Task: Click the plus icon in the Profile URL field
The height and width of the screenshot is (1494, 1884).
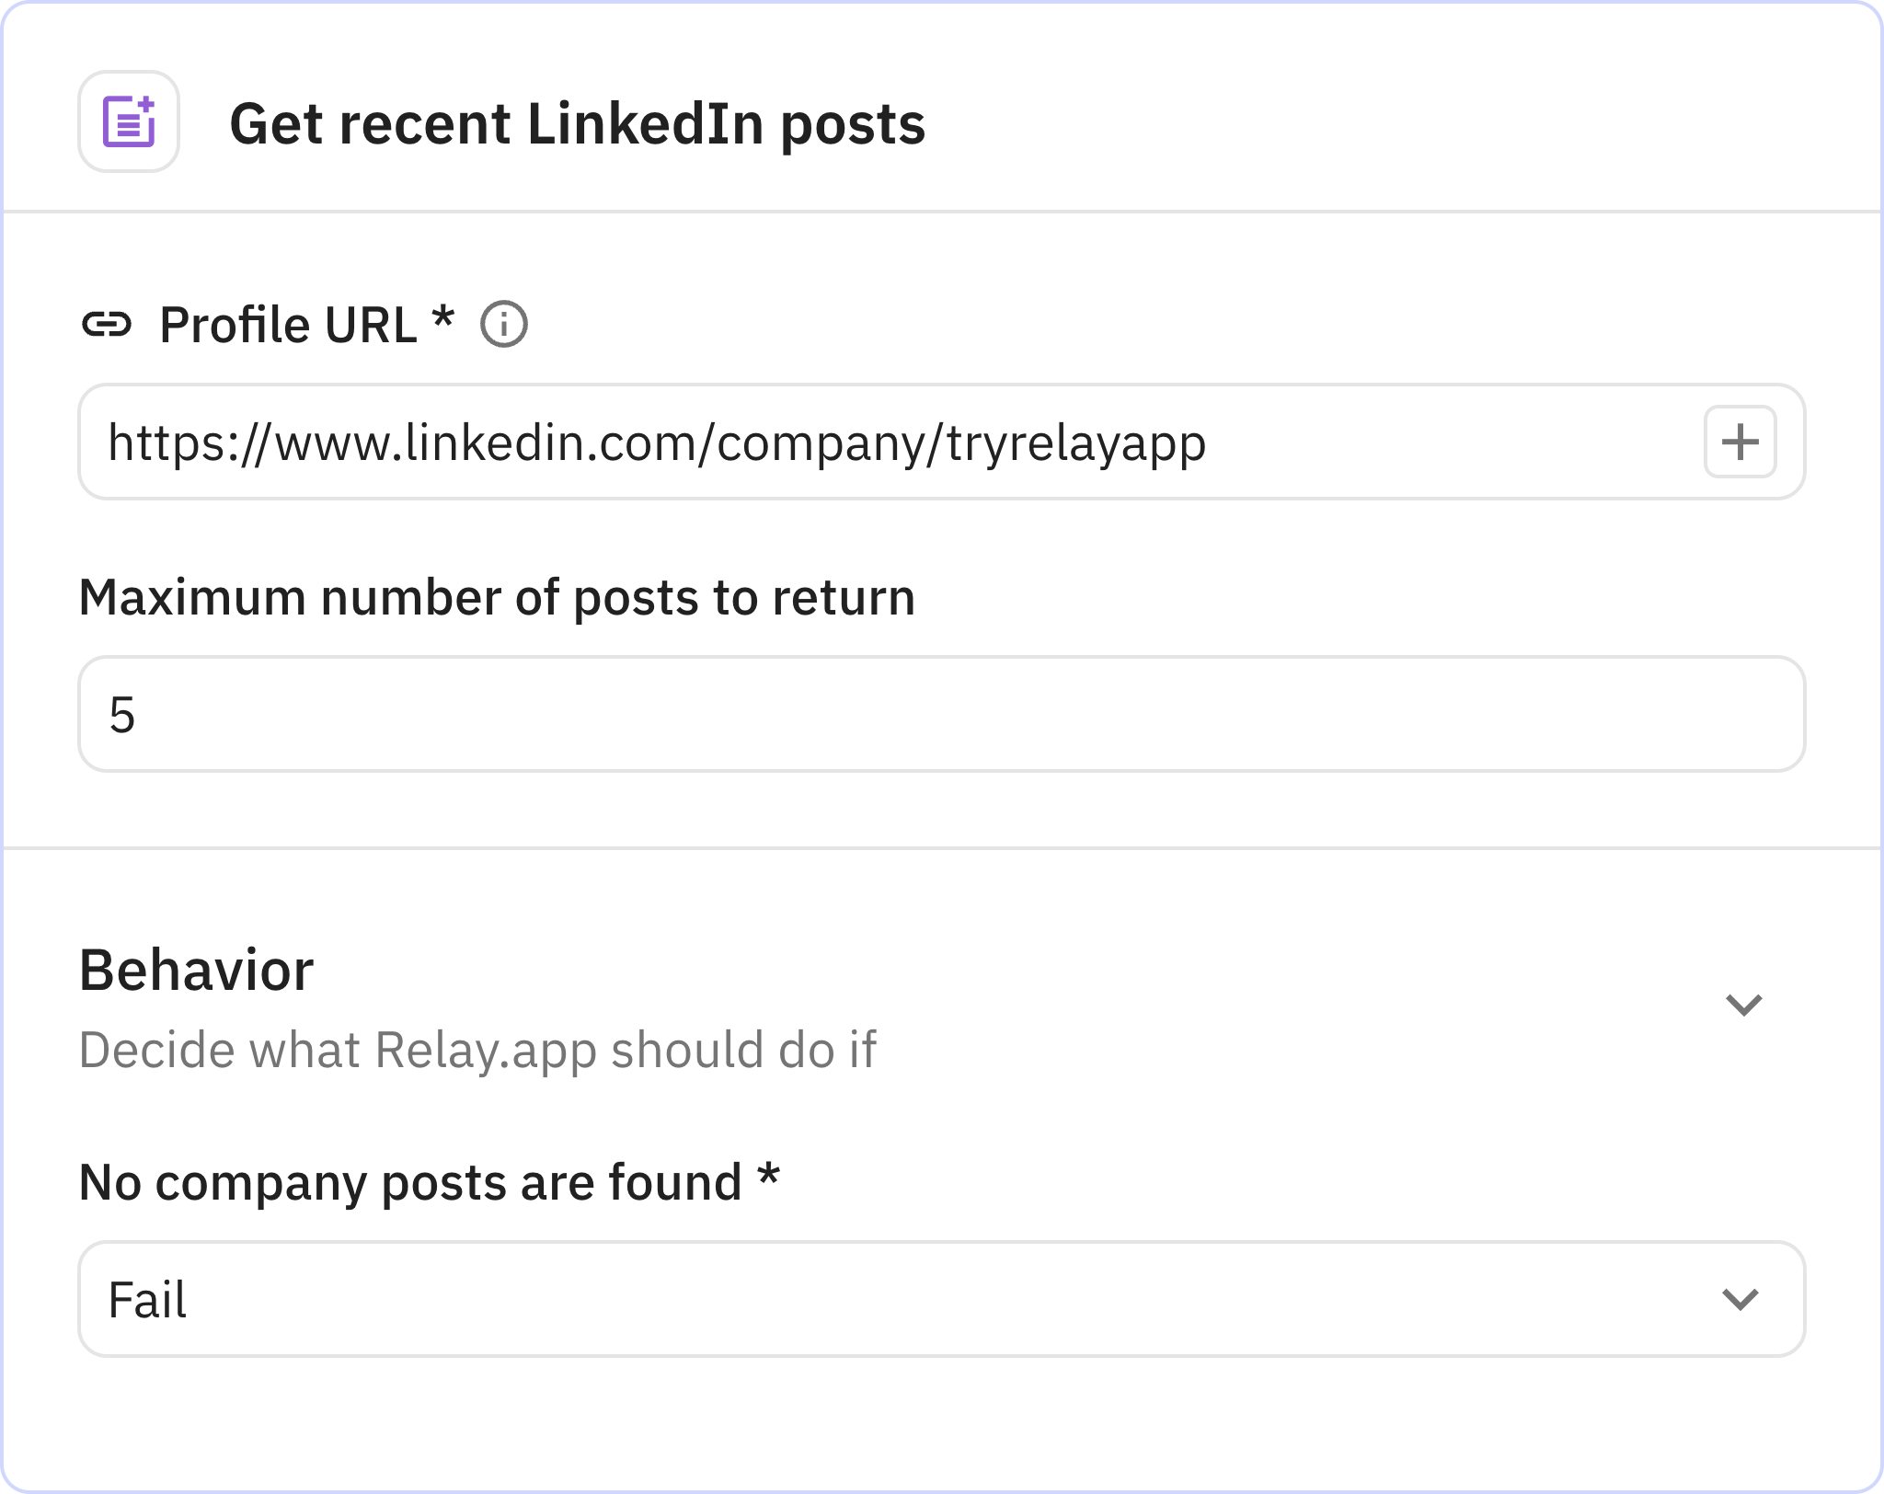Action: click(1739, 442)
